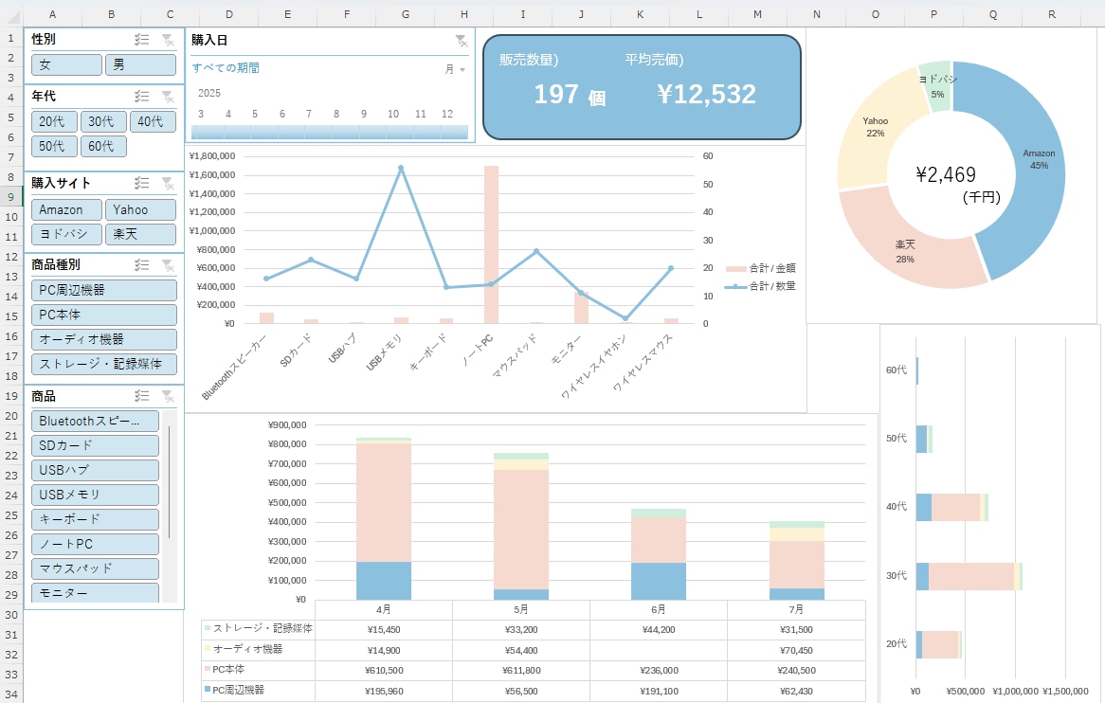Select ノートPC in the 商品 slicer
Screen dimensions: 1105x703
[x=95, y=545]
